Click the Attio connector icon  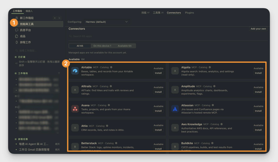point(75,128)
